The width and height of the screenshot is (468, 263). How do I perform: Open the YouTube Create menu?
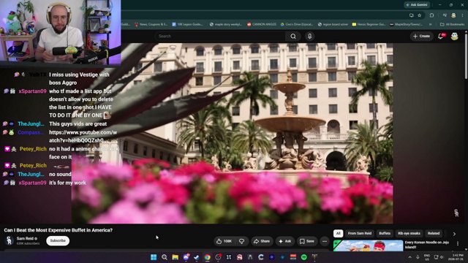click(421, 36)
